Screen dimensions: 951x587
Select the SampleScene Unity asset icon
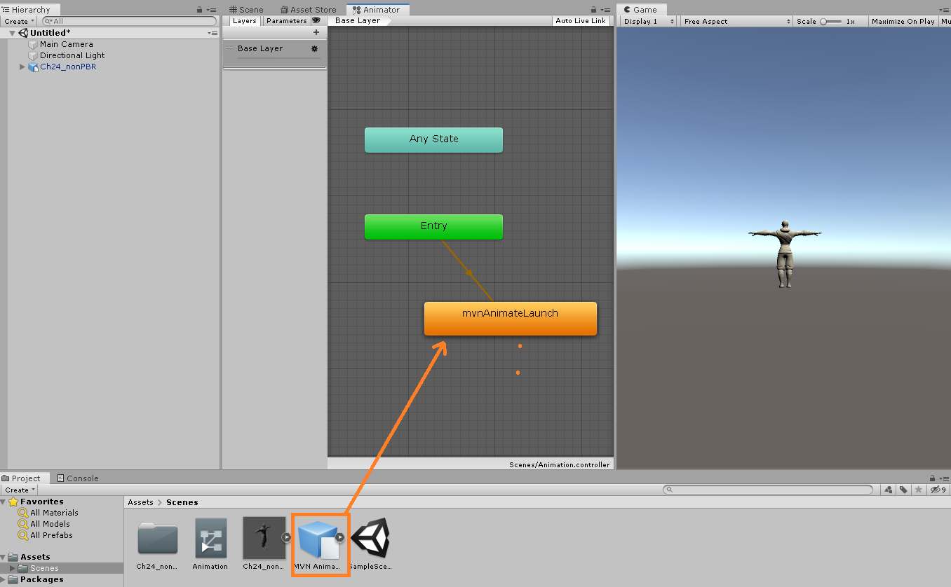[370, 539]
